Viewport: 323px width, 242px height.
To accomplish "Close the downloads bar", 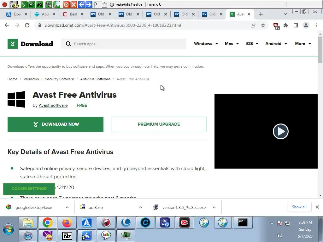I will tap(317, 207).
